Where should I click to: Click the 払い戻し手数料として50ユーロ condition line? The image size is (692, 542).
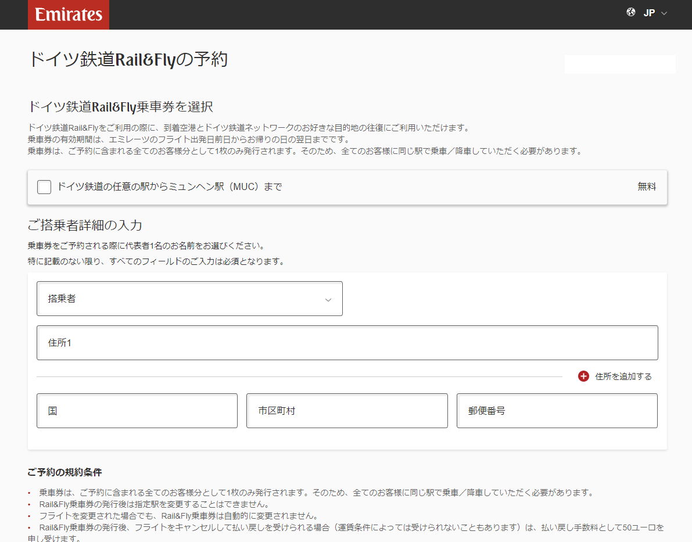pyautogui.click(x=346, y=533)
